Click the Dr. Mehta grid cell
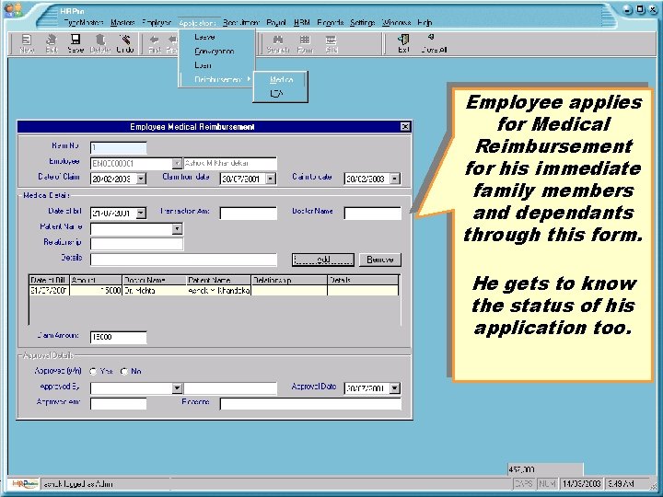This screenshot has width=663, height=497. 155,290
